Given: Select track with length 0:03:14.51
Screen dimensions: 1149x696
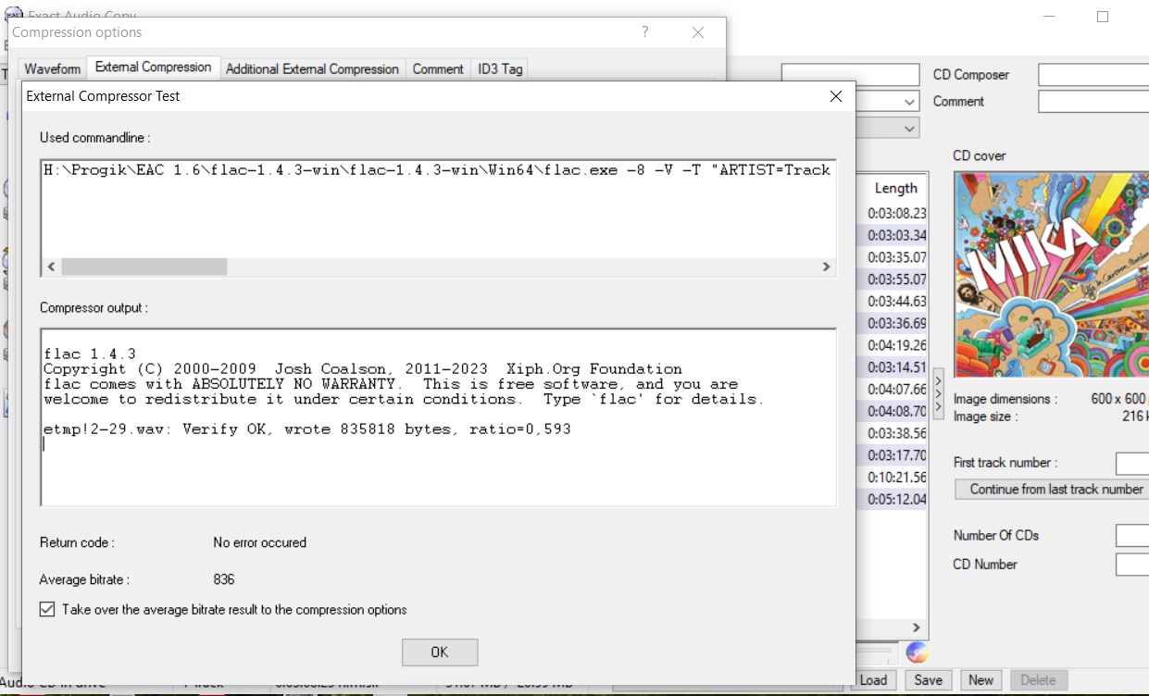Looking at the screenshot, I should [x=896, y=367].
